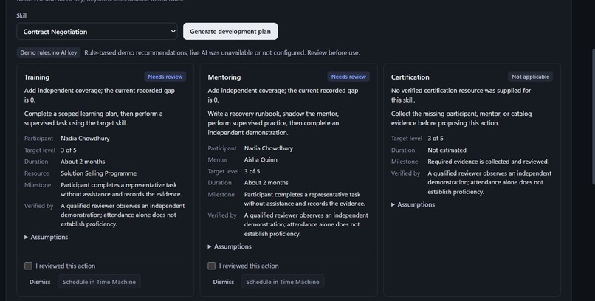This screenshot has height=301, width=595.
Task: Schedule Mentoring action in Time Machine
Action: coord(282,282)
